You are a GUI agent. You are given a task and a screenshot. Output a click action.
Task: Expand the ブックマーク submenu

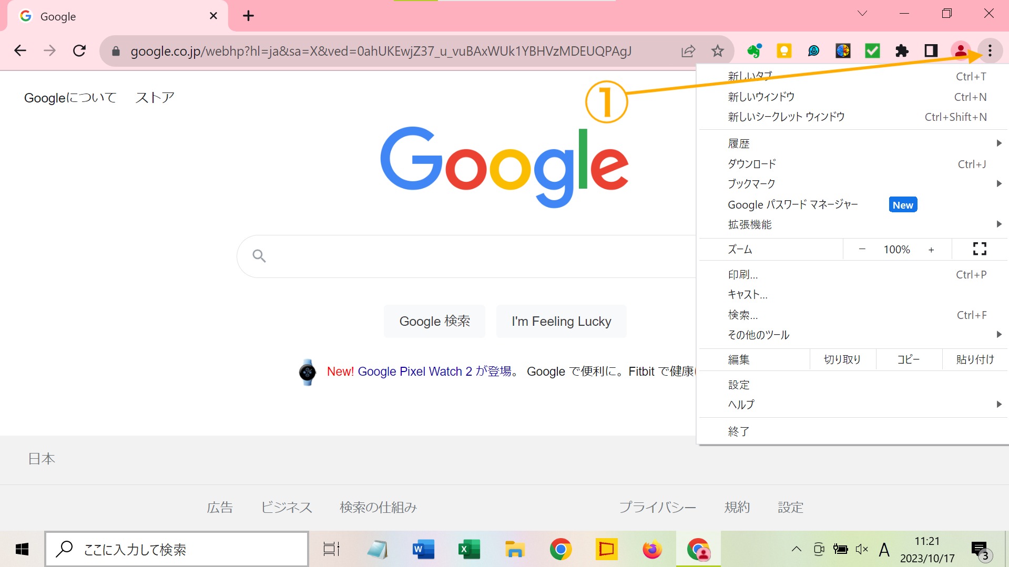[852, 184]
